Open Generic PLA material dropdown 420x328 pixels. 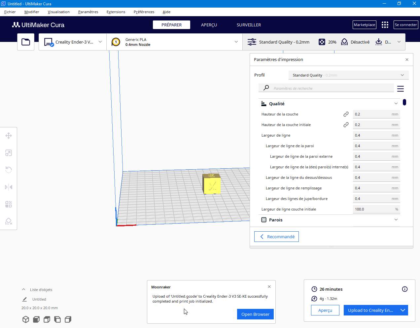(x=175, y=42)
